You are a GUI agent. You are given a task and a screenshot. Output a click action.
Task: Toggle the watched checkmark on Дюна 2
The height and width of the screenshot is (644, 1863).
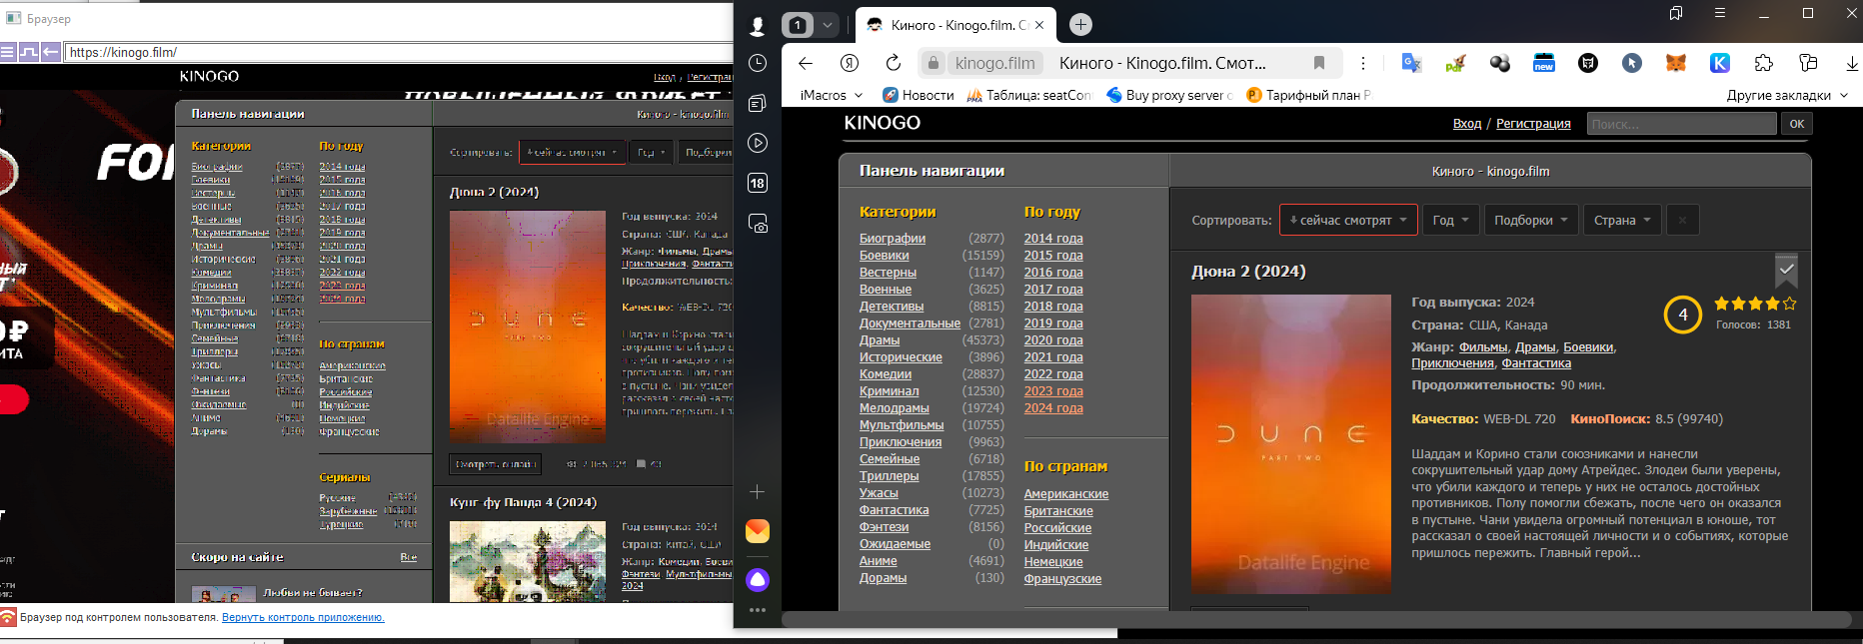1787,270
